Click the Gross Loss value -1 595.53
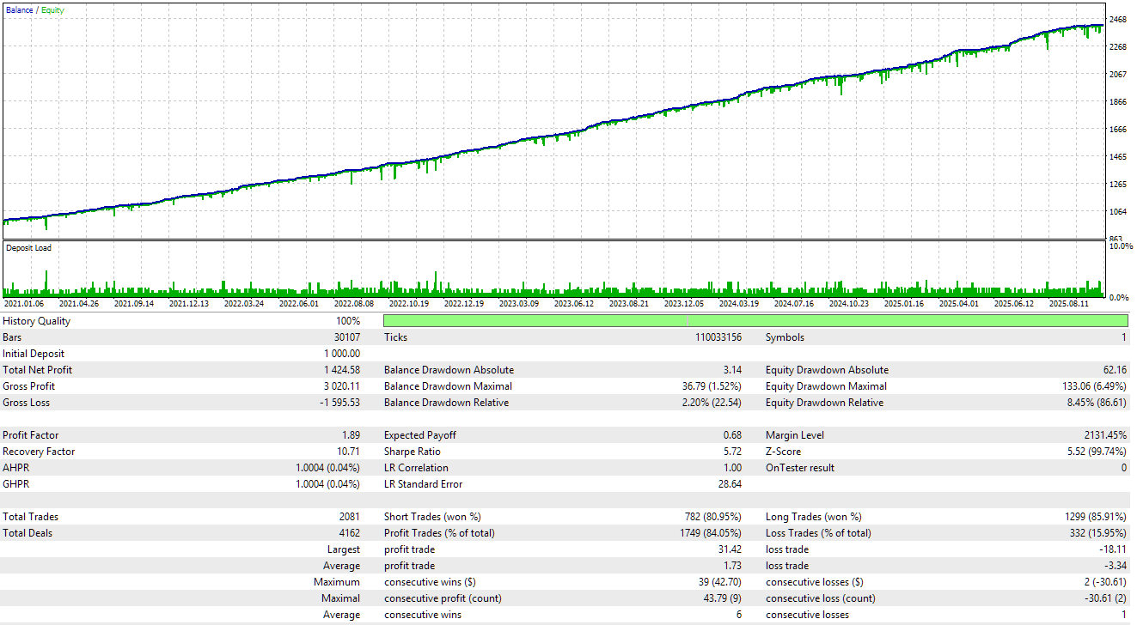This screenshot has height=625, width=1137. click(340, 403)
